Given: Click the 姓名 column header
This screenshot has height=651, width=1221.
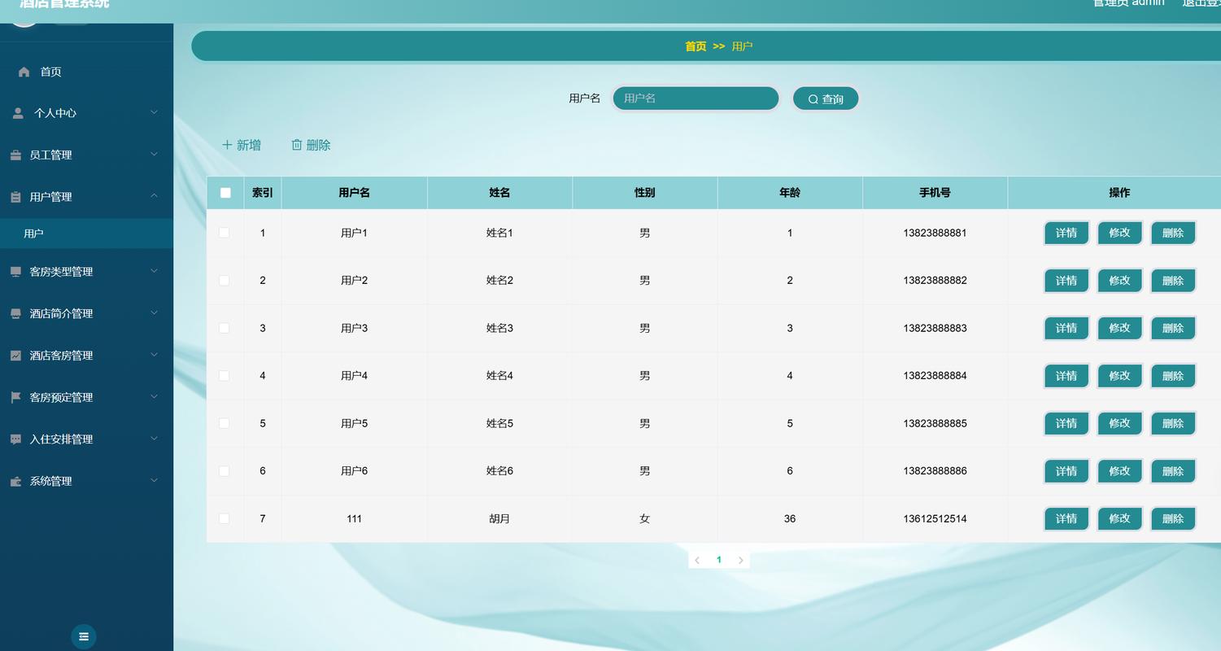Looking at the screenshot, I should [499, 193].
